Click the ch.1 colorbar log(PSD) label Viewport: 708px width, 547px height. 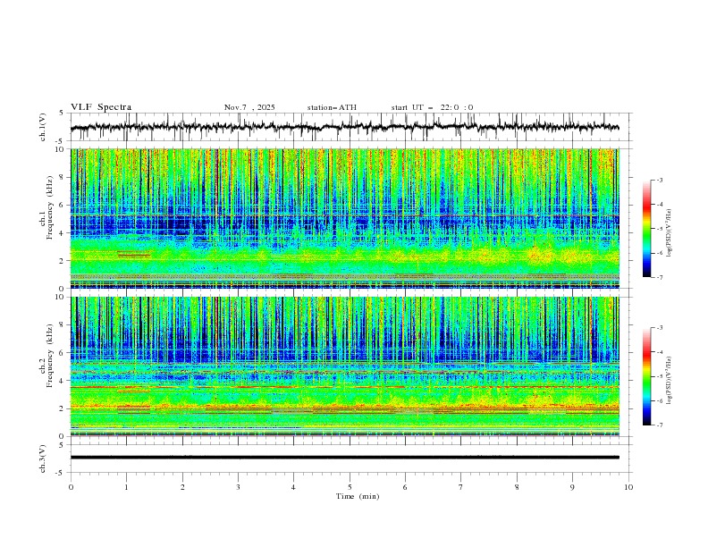(x=670, y=233)
